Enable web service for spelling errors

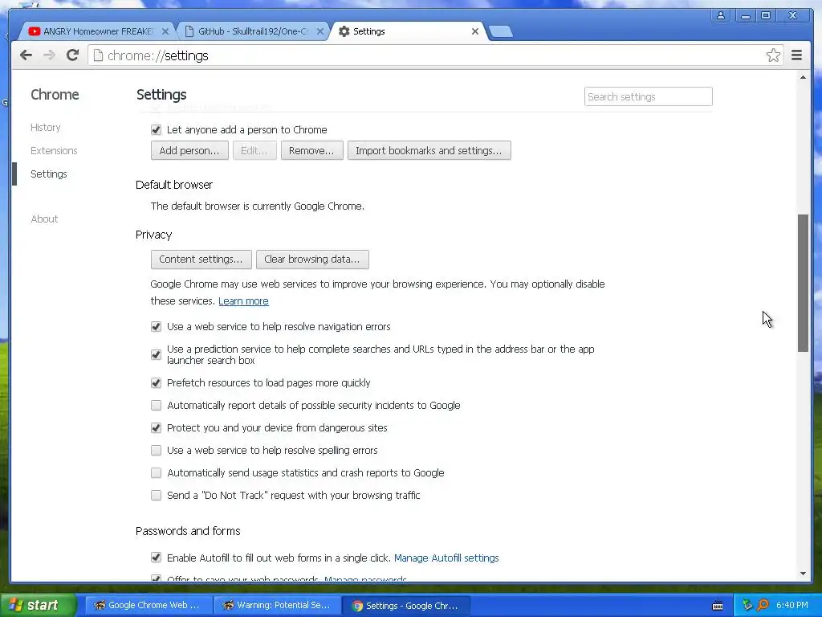[x=156, y=450]
